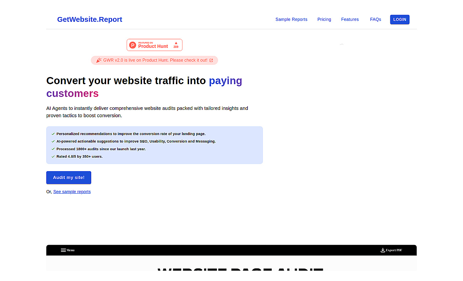463x281 pixels.
Task: Click the text 'Rated 4.8/5 by 350+ users.'
Action: click(79, 157)
